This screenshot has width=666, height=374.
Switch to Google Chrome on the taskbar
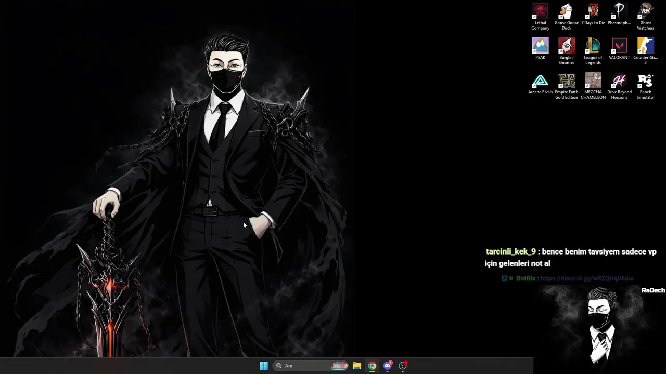372,366
